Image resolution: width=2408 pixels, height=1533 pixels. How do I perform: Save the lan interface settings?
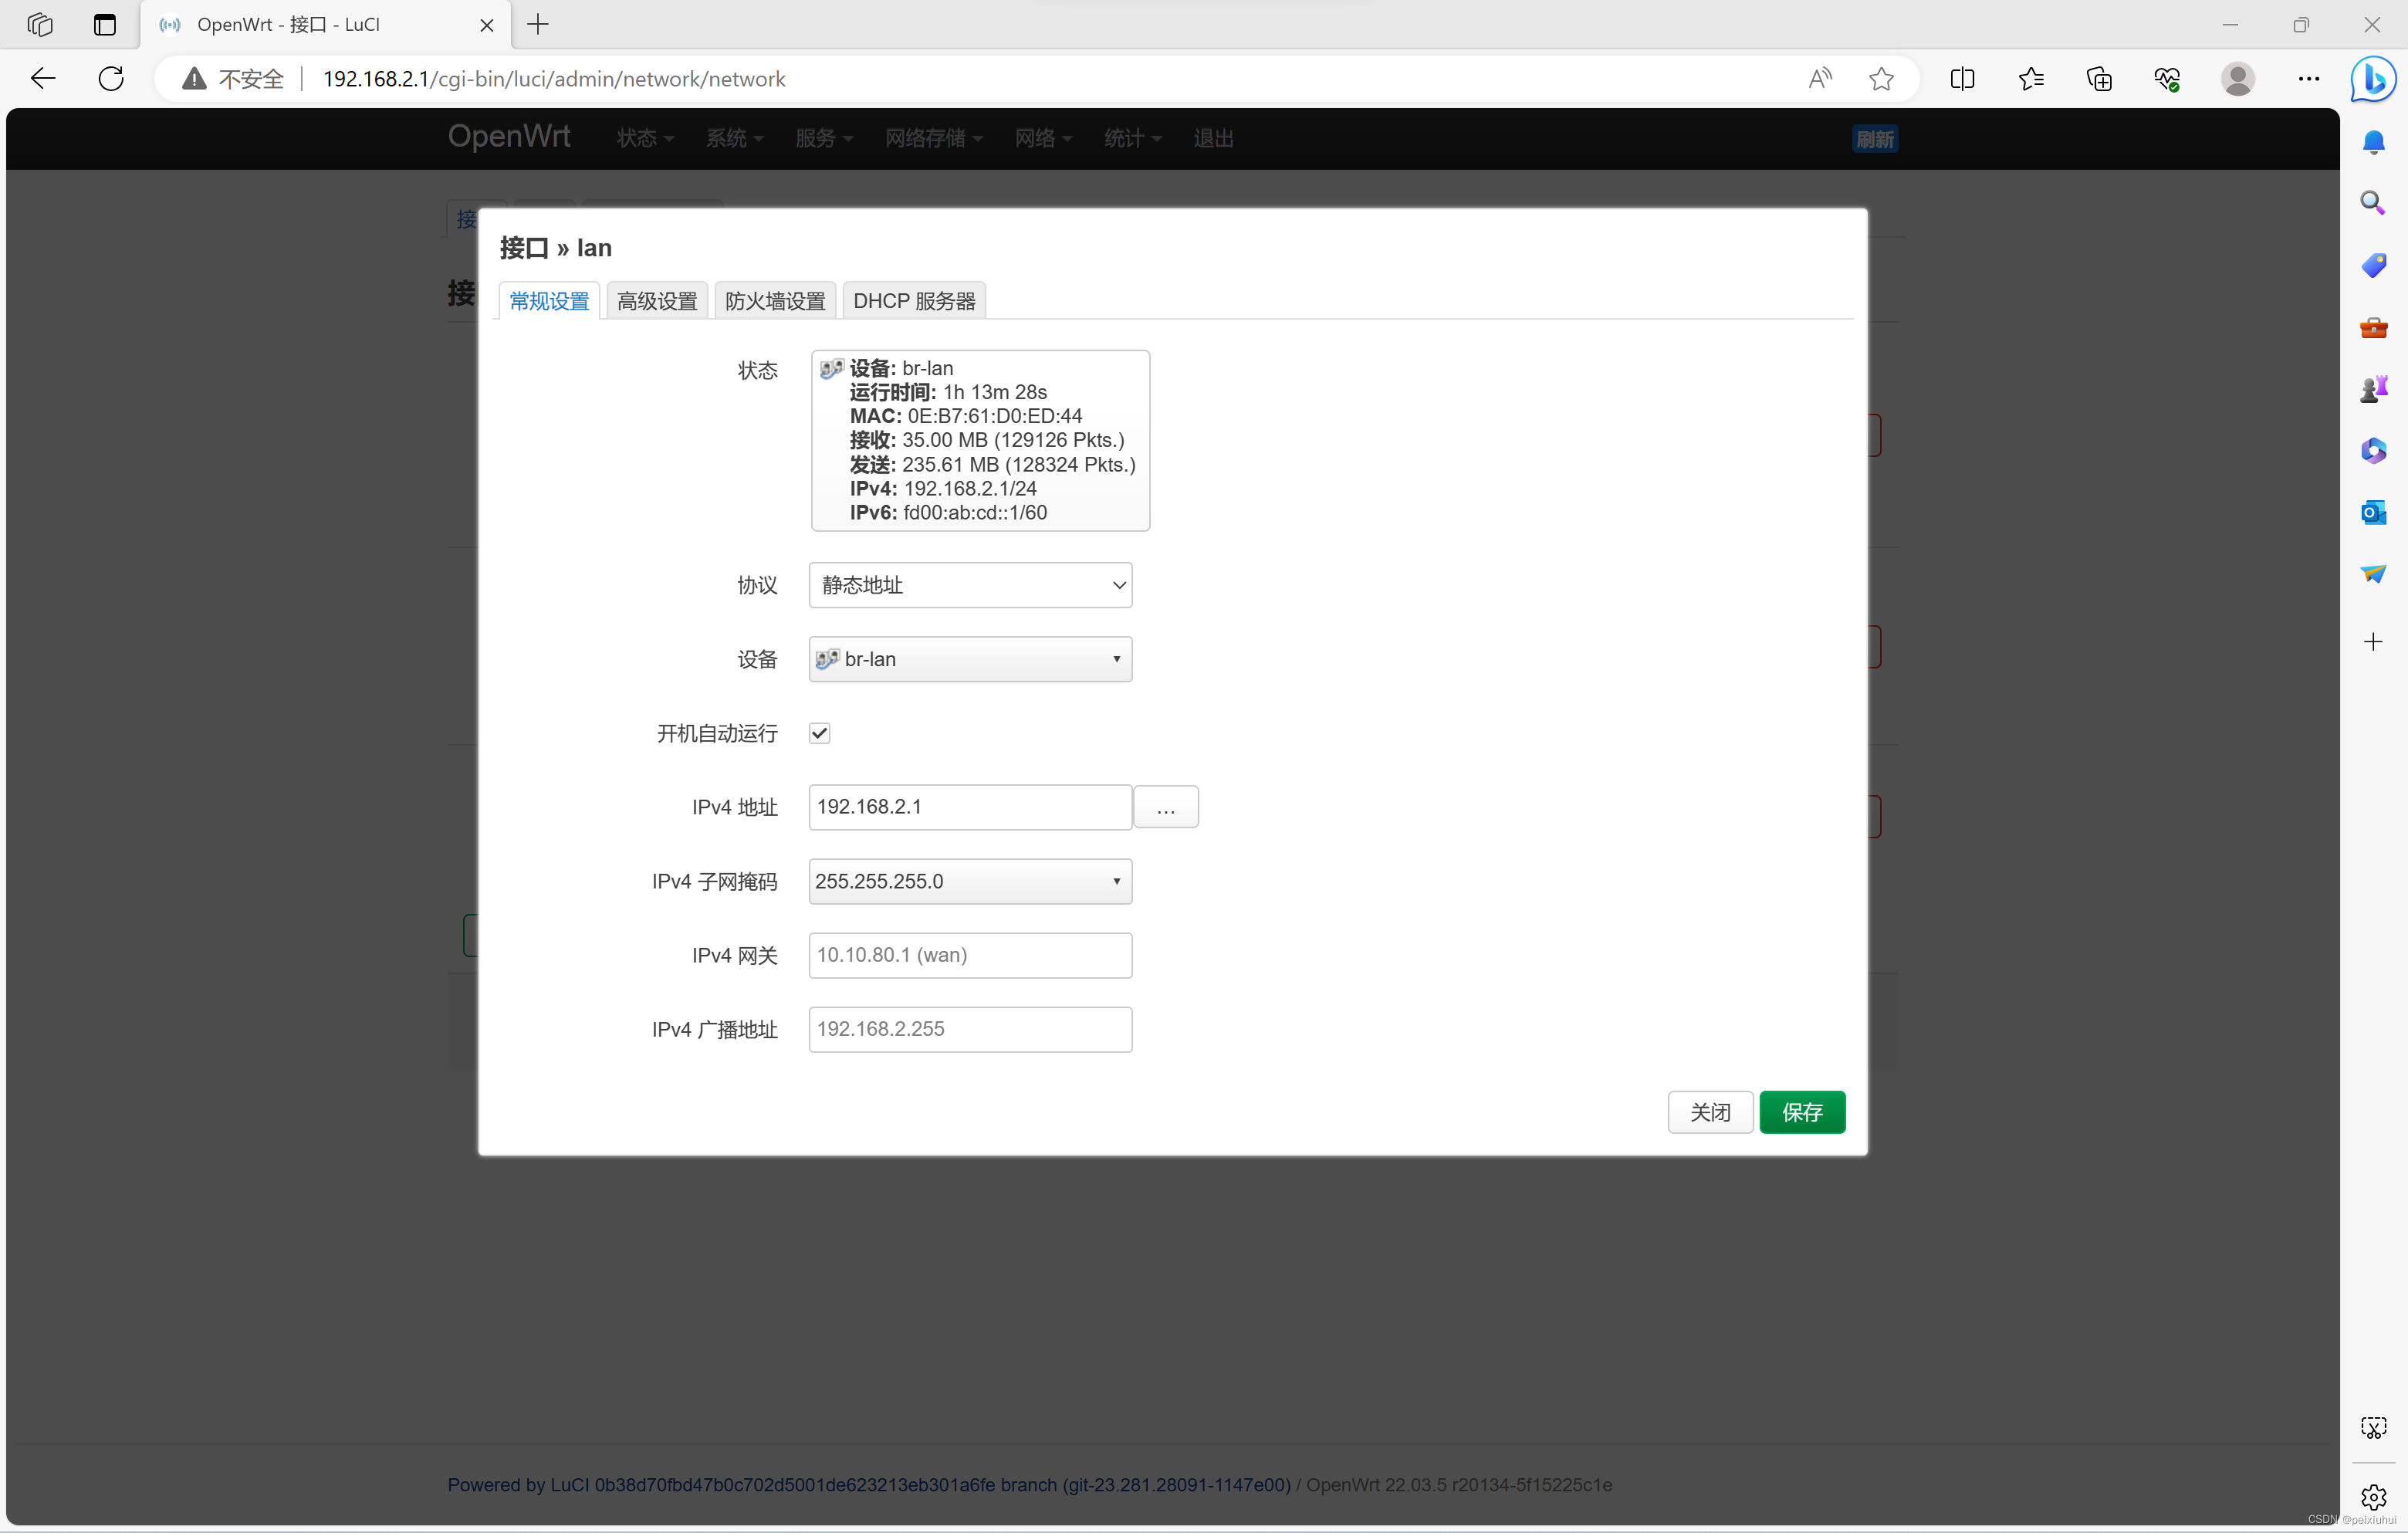(1802, 1112)
